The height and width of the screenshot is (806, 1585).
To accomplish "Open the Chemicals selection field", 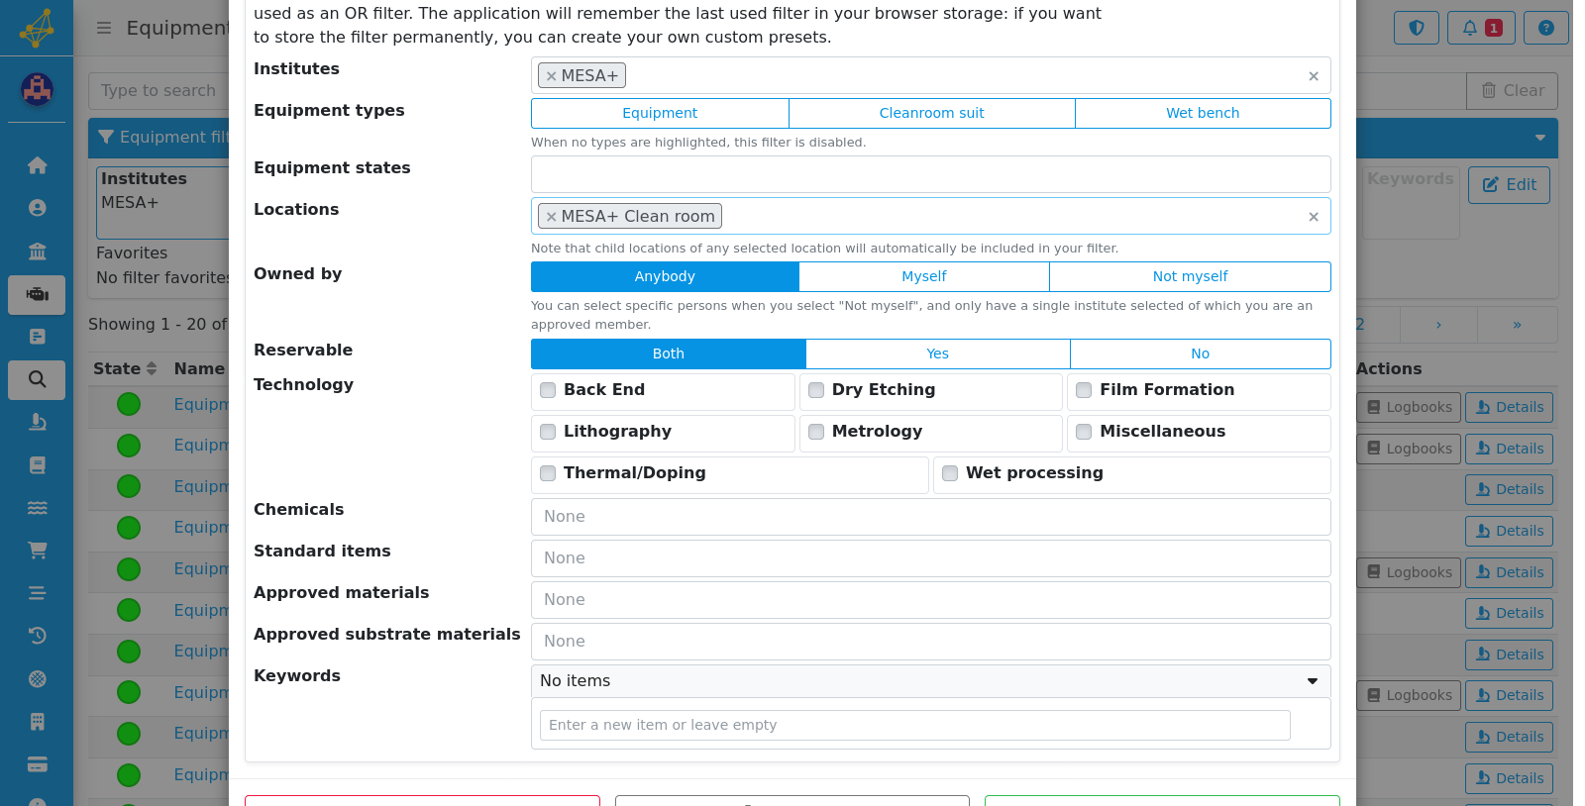I will click(930, 517).
